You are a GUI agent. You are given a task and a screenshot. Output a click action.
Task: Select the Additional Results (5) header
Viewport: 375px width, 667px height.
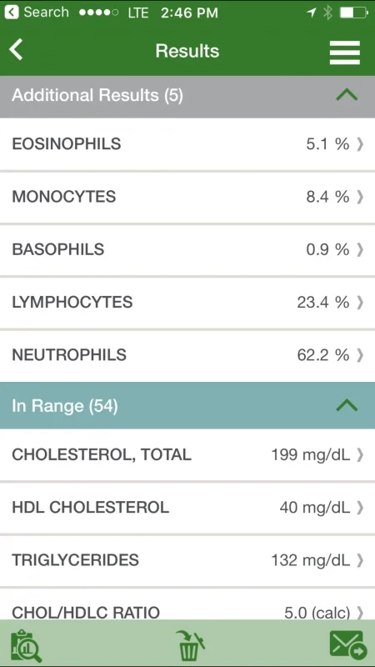[187, 97]
